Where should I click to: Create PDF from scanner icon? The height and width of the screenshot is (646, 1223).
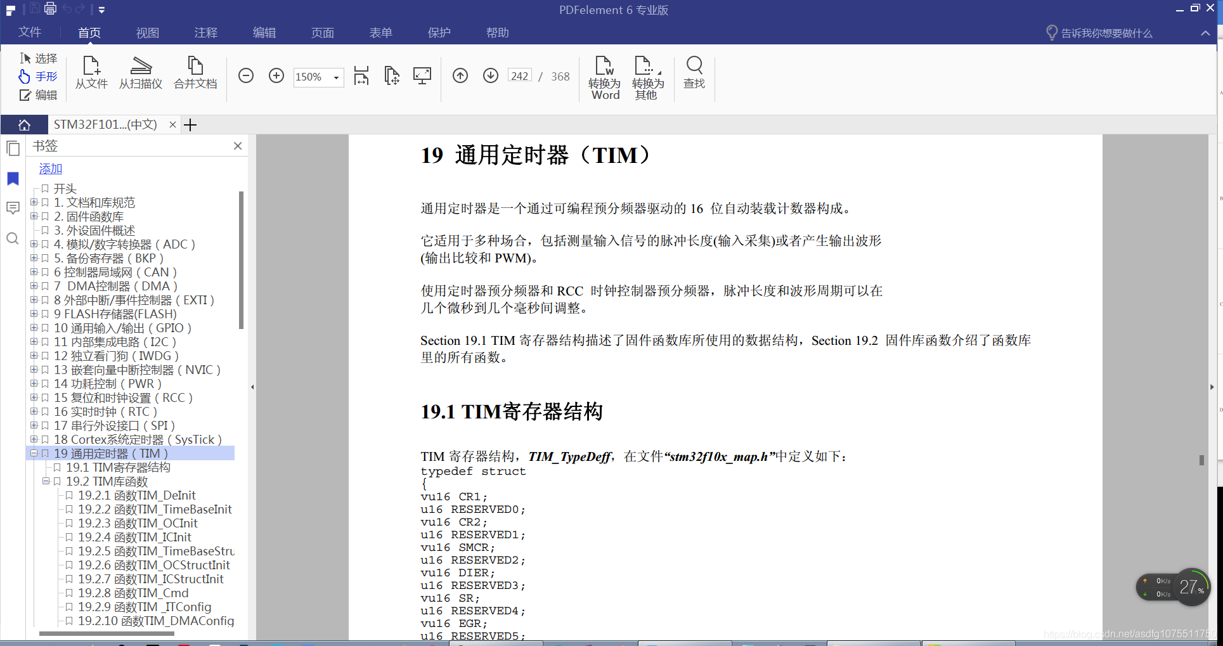[141, 73]
